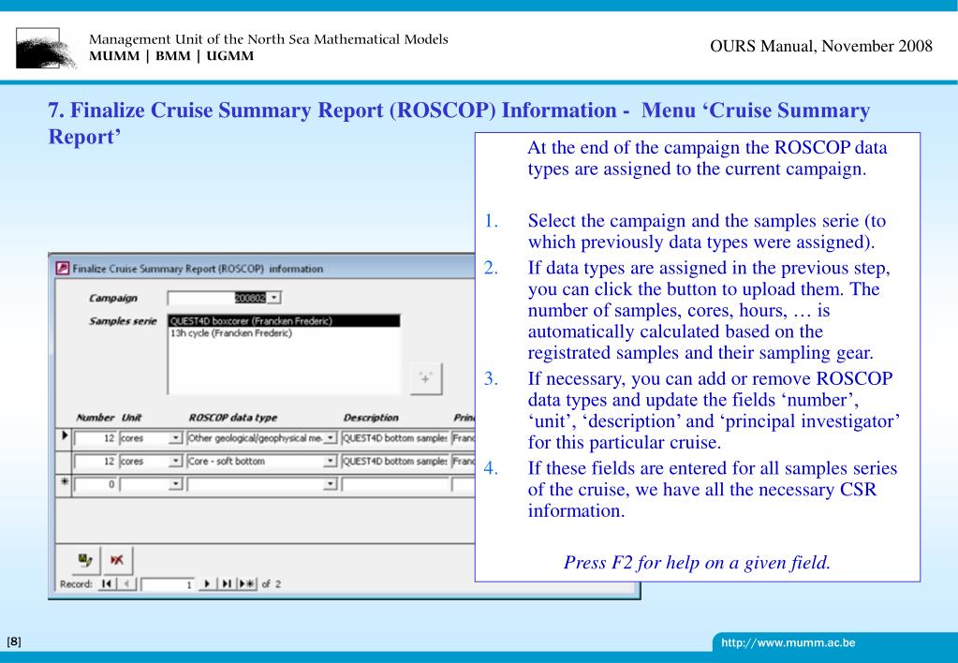Open ROSCOP type dropdown for Core - soft bottom

pyautogui.click(x=330, y=461)
